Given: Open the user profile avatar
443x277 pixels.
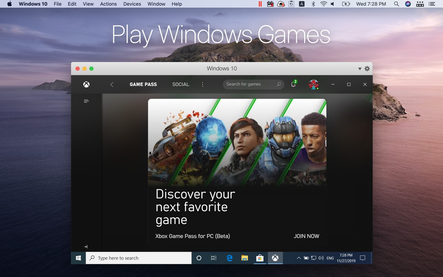Looking at the screenshot, I should click(x=313, y=84).
